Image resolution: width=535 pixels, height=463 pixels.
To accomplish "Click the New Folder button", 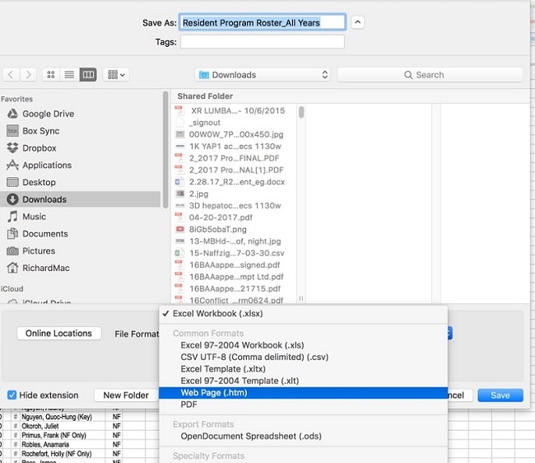I will click(x=126, y=395).
